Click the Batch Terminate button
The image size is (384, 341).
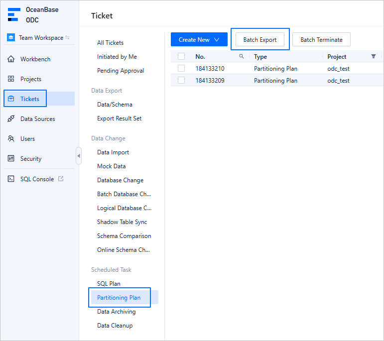point(321,40)
